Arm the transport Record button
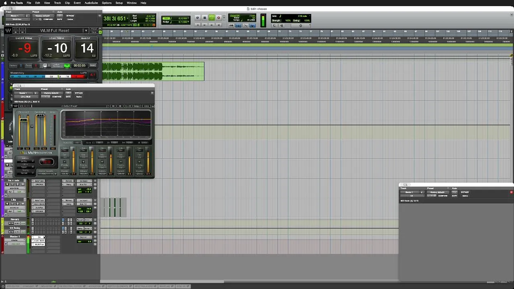 pos(218,18)
